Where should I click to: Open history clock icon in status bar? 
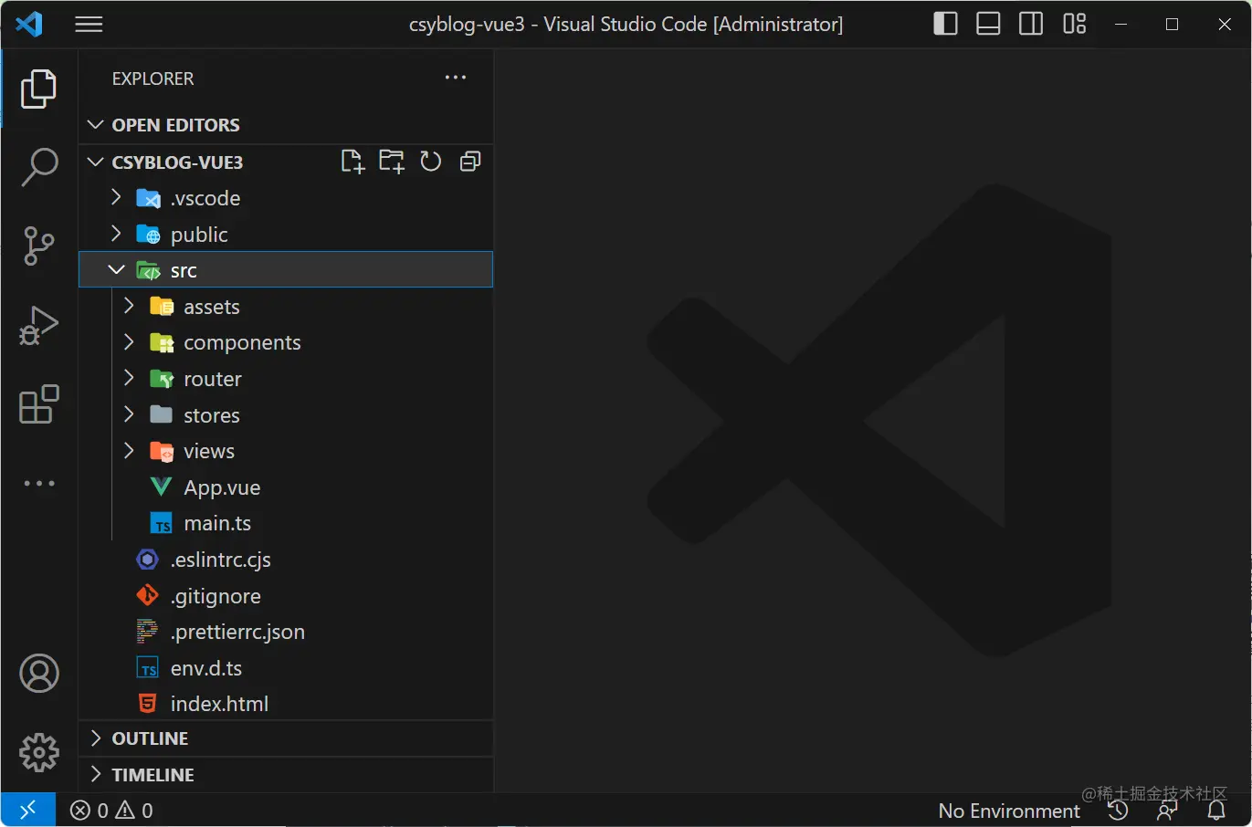pyautogui.click(x=1118, y=811)
